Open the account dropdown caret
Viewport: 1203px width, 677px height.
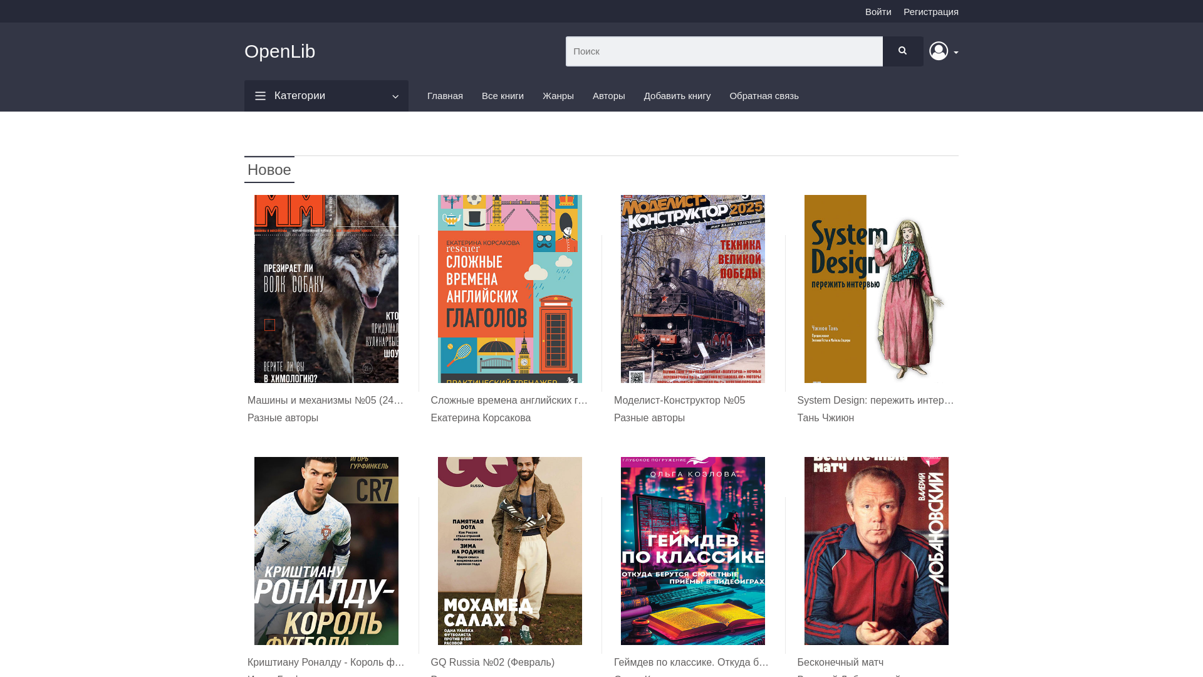(x=956, y=53)
